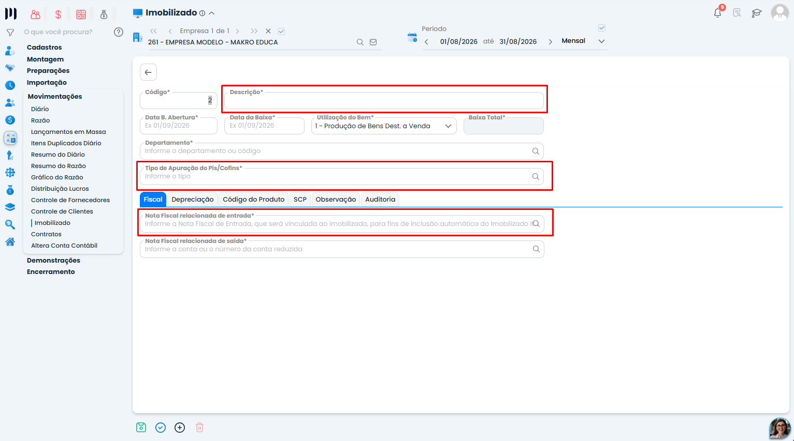Viewport: 794px width, 441px height.
Task: Click the Descrição input field
Action: point(384,100)
